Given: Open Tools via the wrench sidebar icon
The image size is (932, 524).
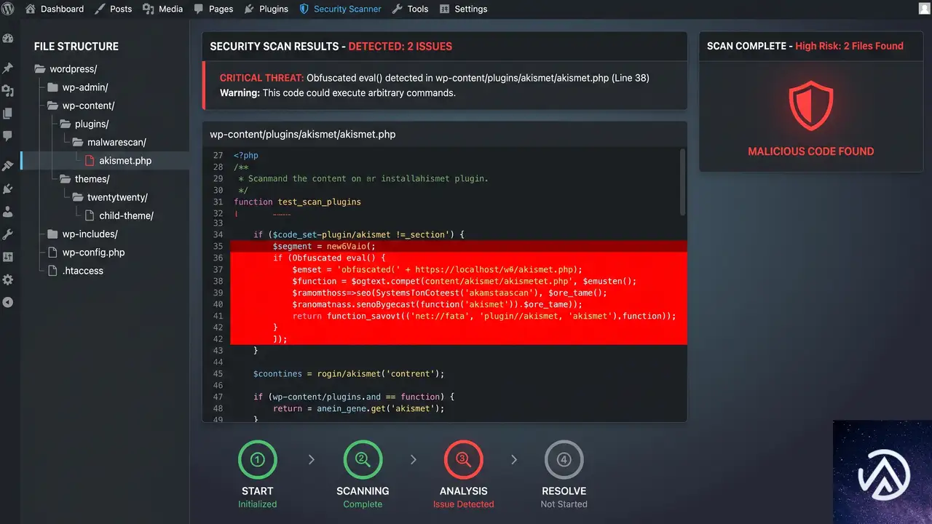Looking at the screenshot, I should 8,234.
